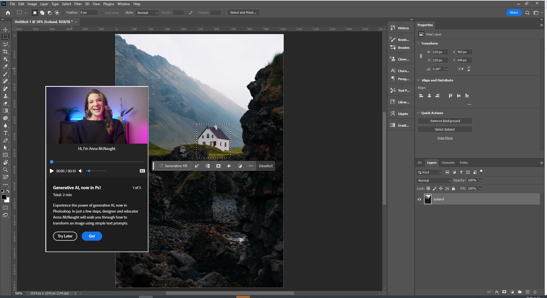This screenshot has height=298, width=547.
Task: Select the Eraser tool
Action: pos(5,103)
